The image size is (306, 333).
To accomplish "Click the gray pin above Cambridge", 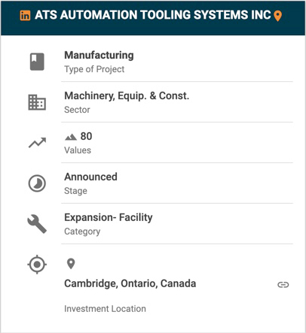I will (x=71, y=264).
